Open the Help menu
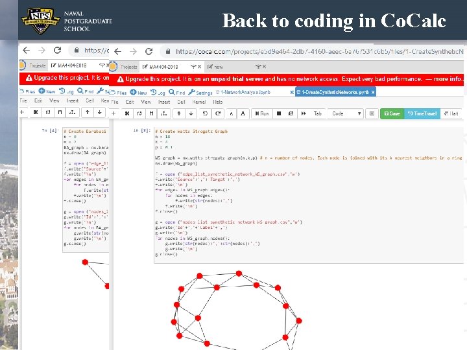The width and height of the screenshot is (467, 350). pyautogui.click(x=218, y=102)
